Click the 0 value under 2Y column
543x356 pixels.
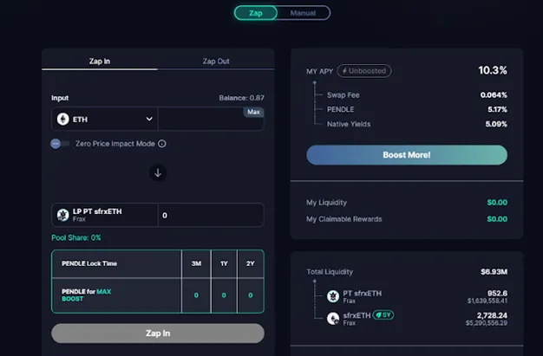pyautogui.click(x=251, y=295)
